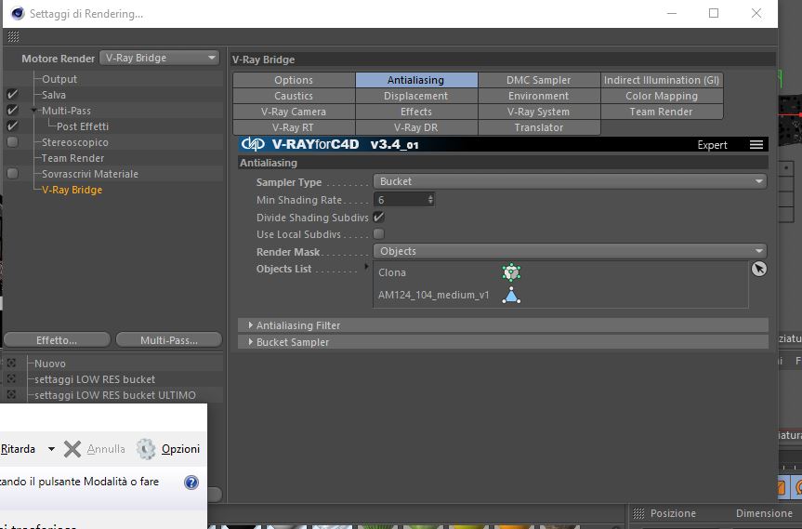Click the Min Shading Rate stepper arrows
802x529 pixels.
pos(430,200)
